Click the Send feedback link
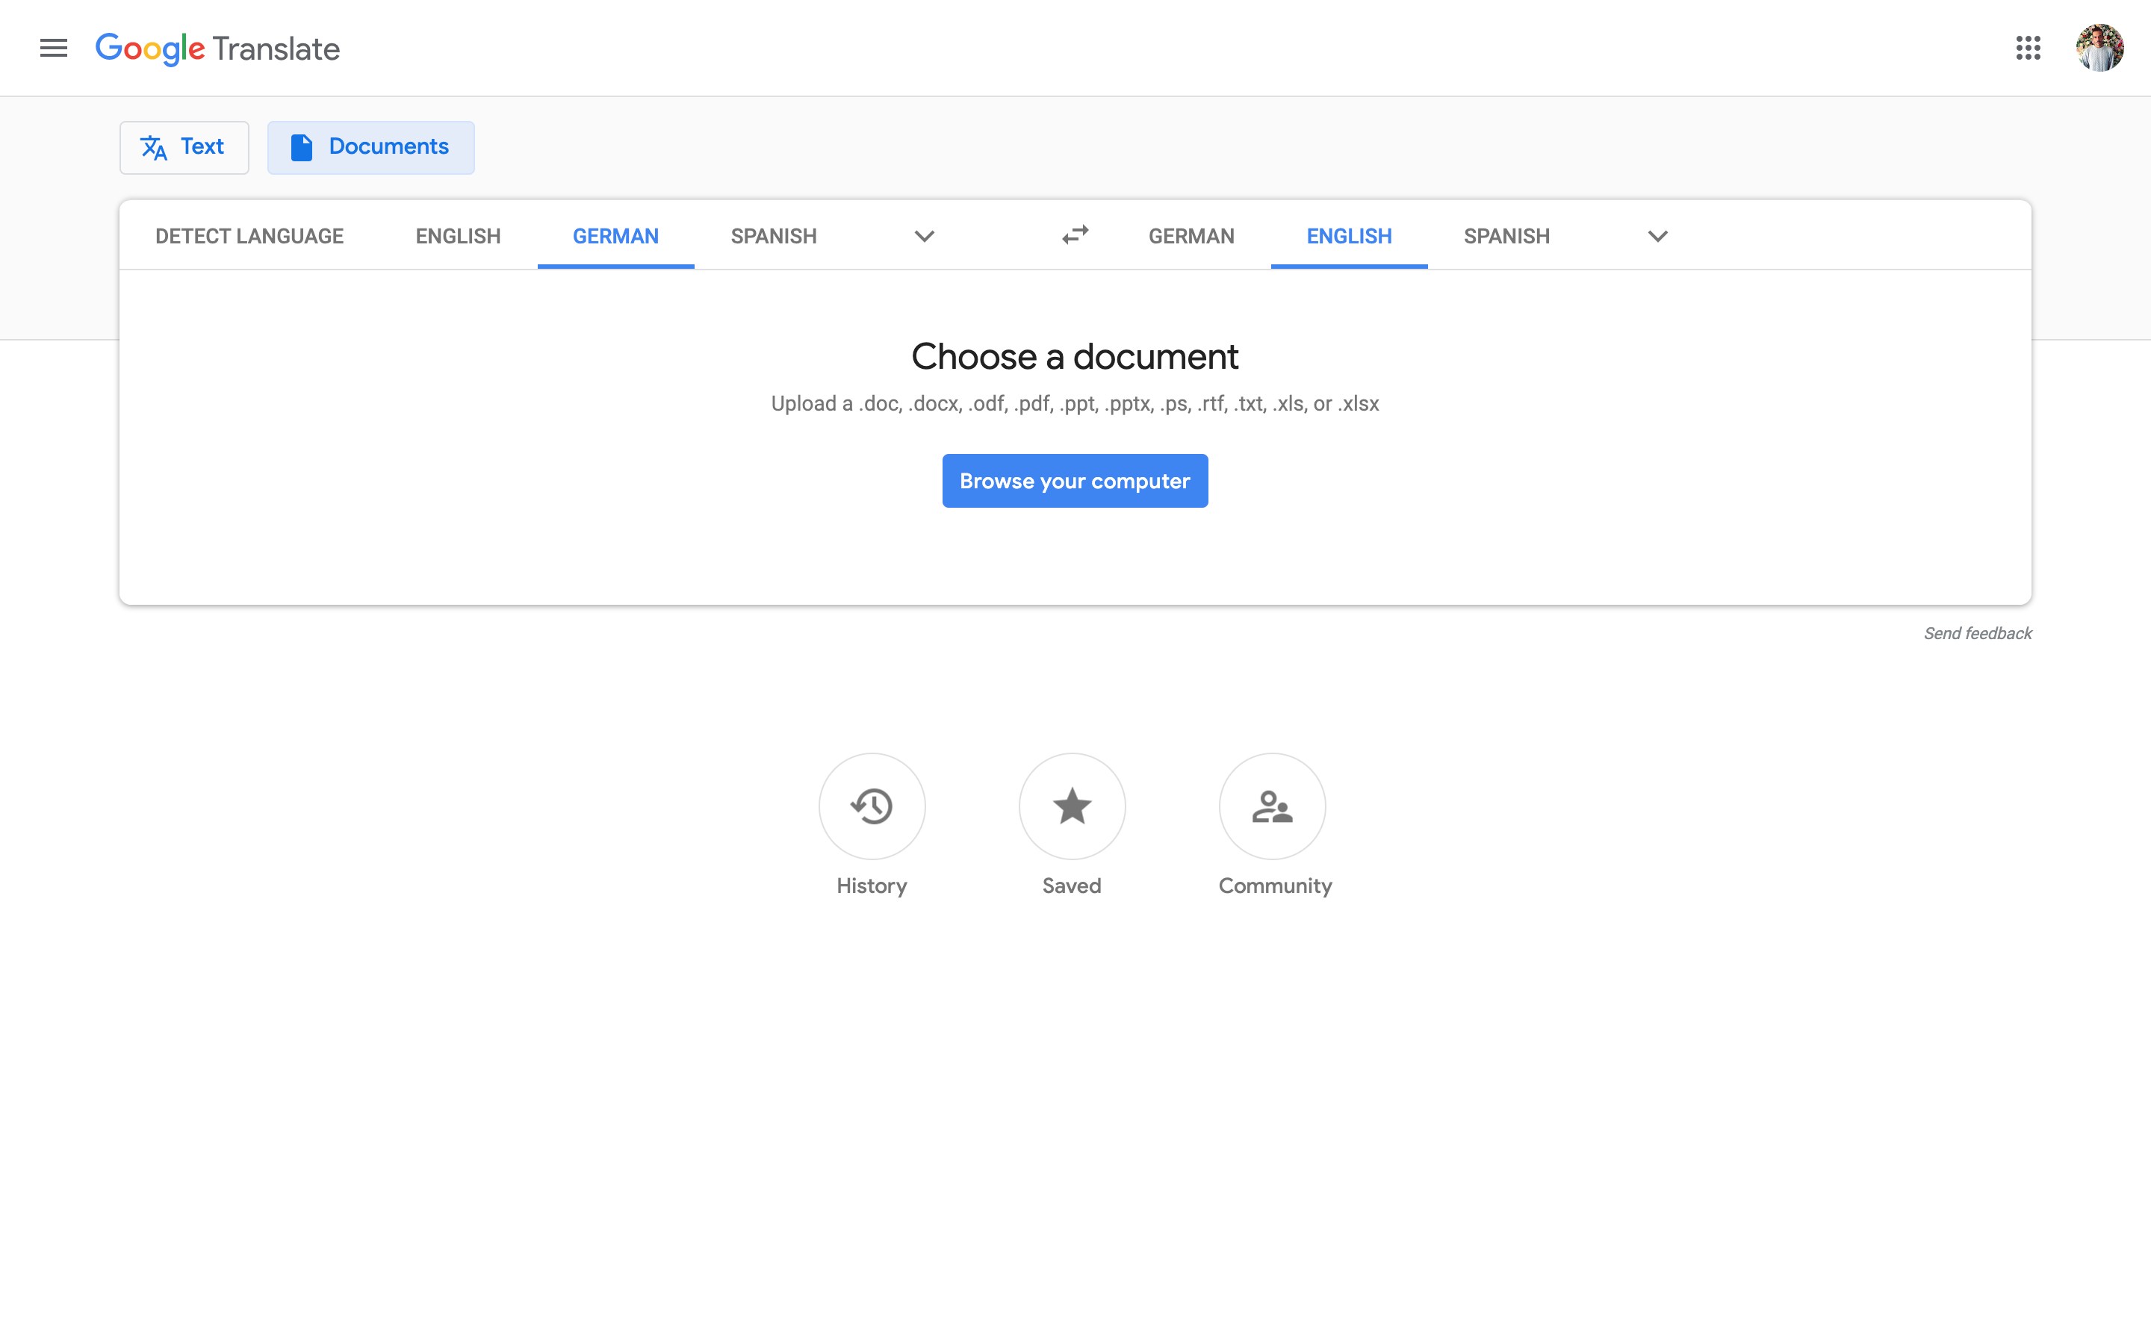 (1977, 634)
